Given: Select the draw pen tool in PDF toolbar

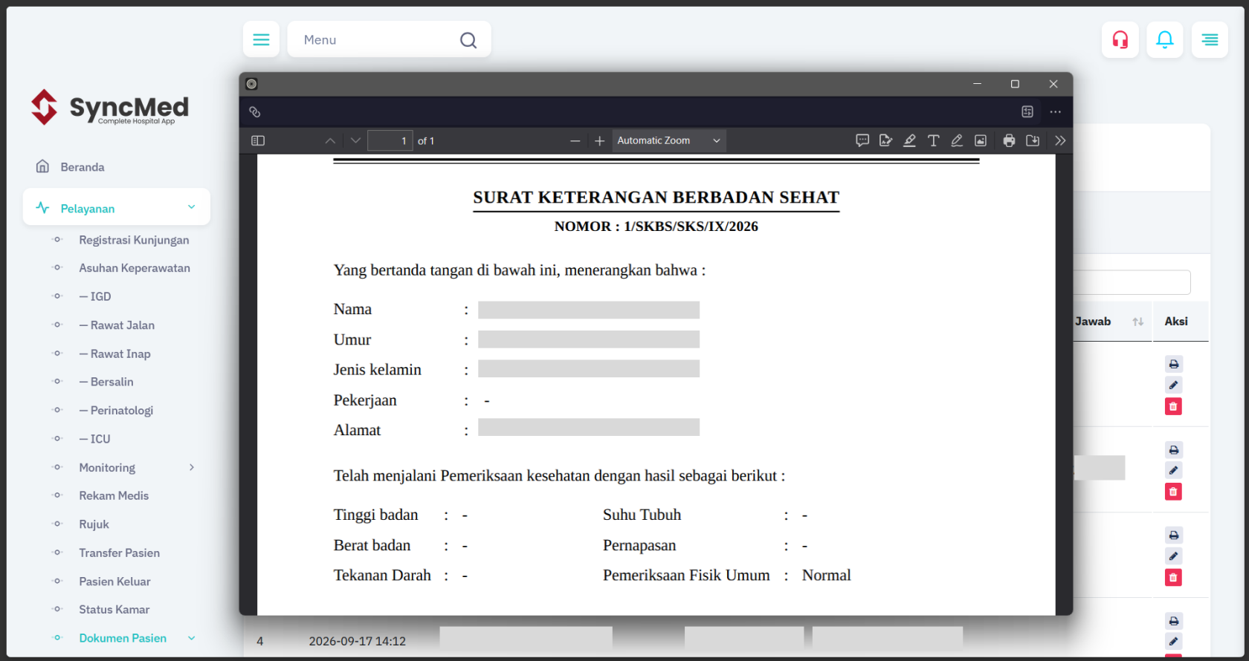Looking at the screenshot, I should click(957, 140).
